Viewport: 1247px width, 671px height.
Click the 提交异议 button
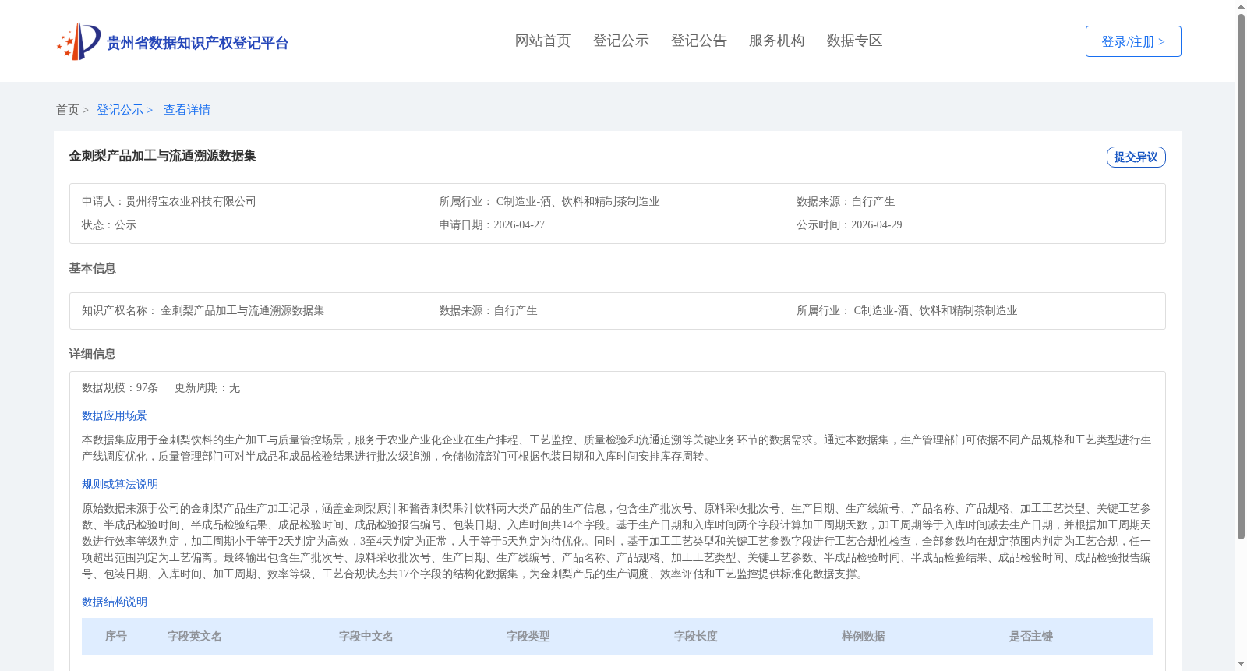[1136, 157]
